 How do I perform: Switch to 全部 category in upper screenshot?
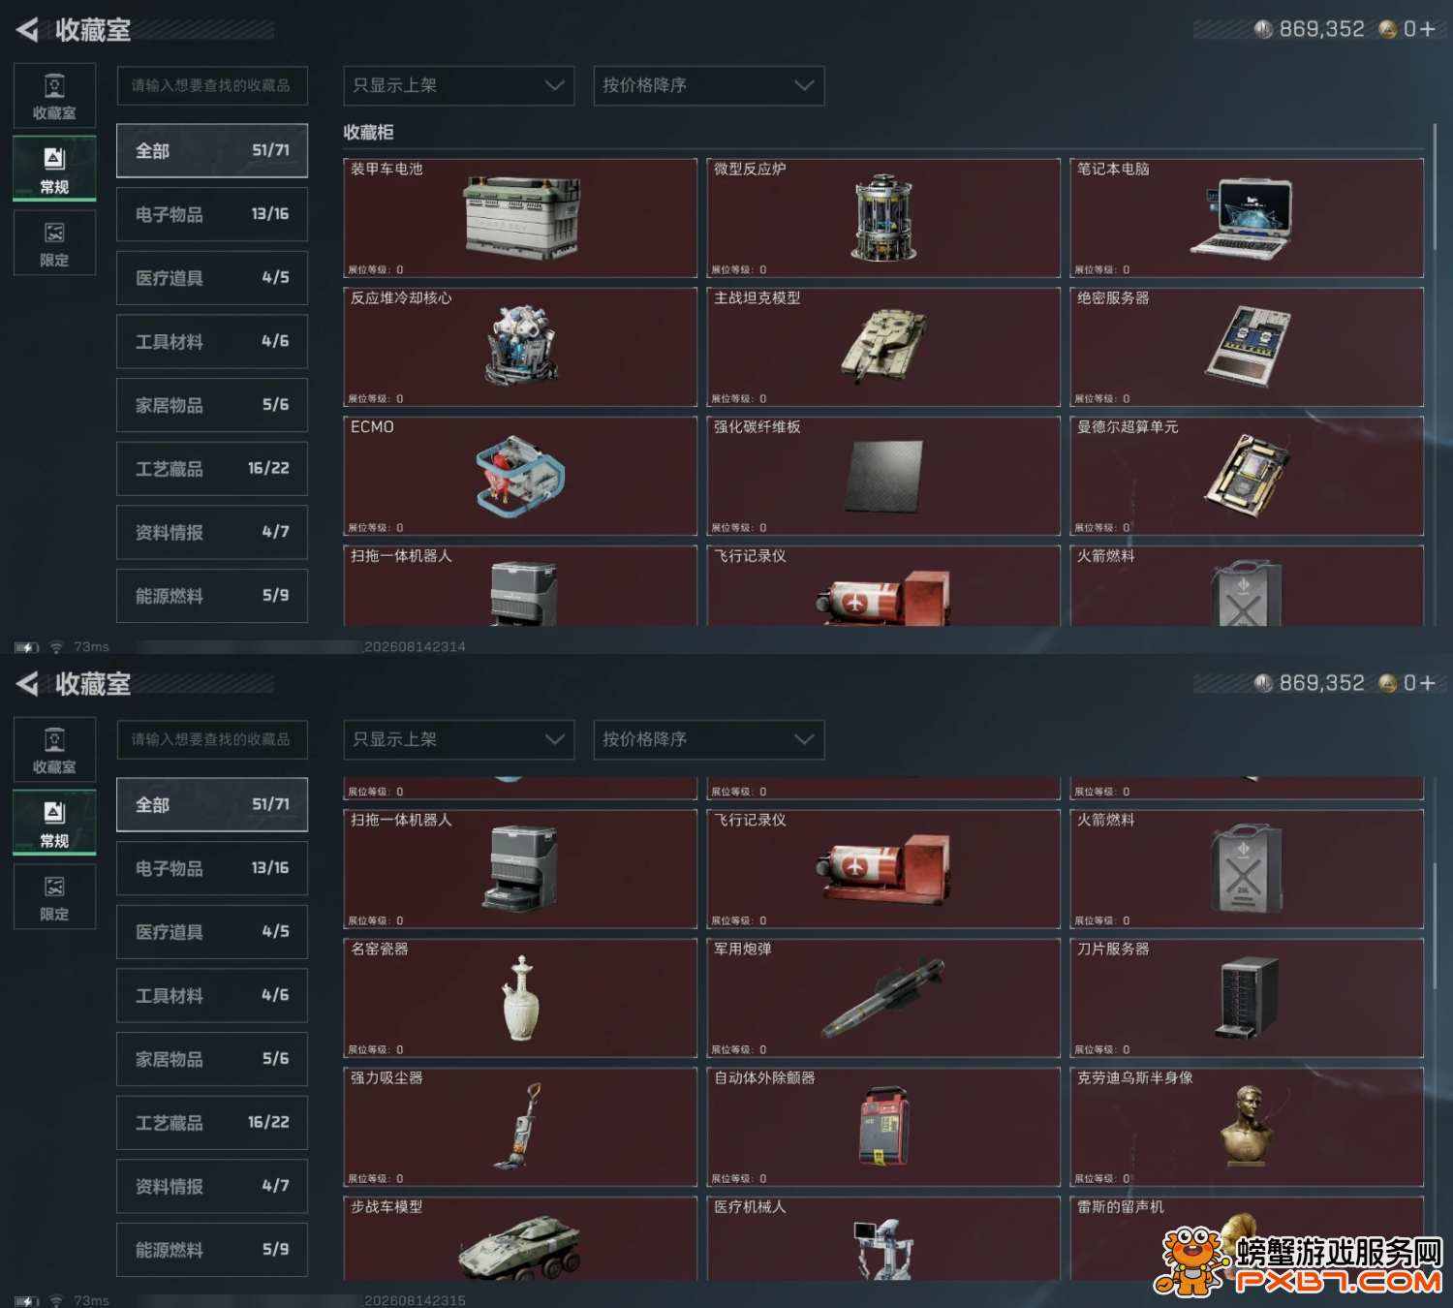pyautogui.click(x=212, y=150)
